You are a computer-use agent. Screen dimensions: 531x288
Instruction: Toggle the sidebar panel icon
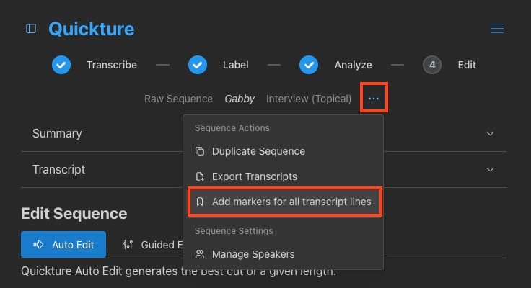[31, 29]
